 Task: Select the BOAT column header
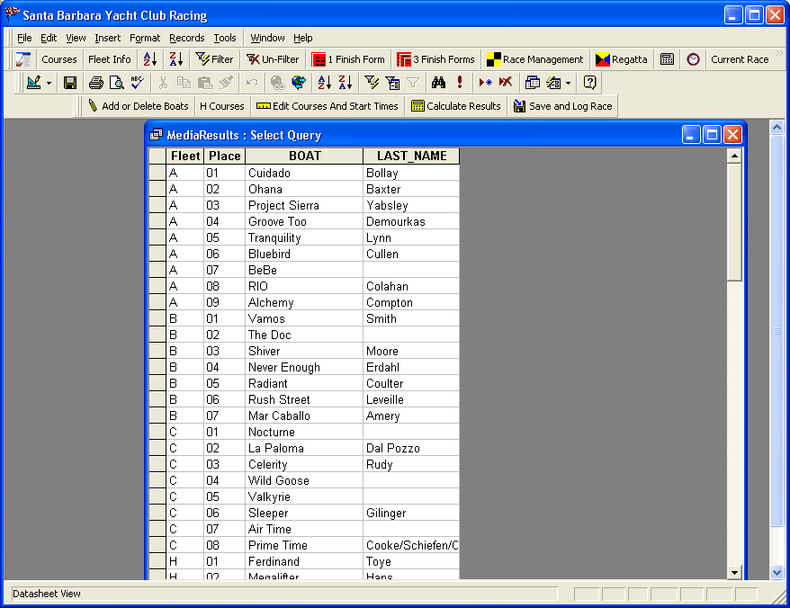304,156
